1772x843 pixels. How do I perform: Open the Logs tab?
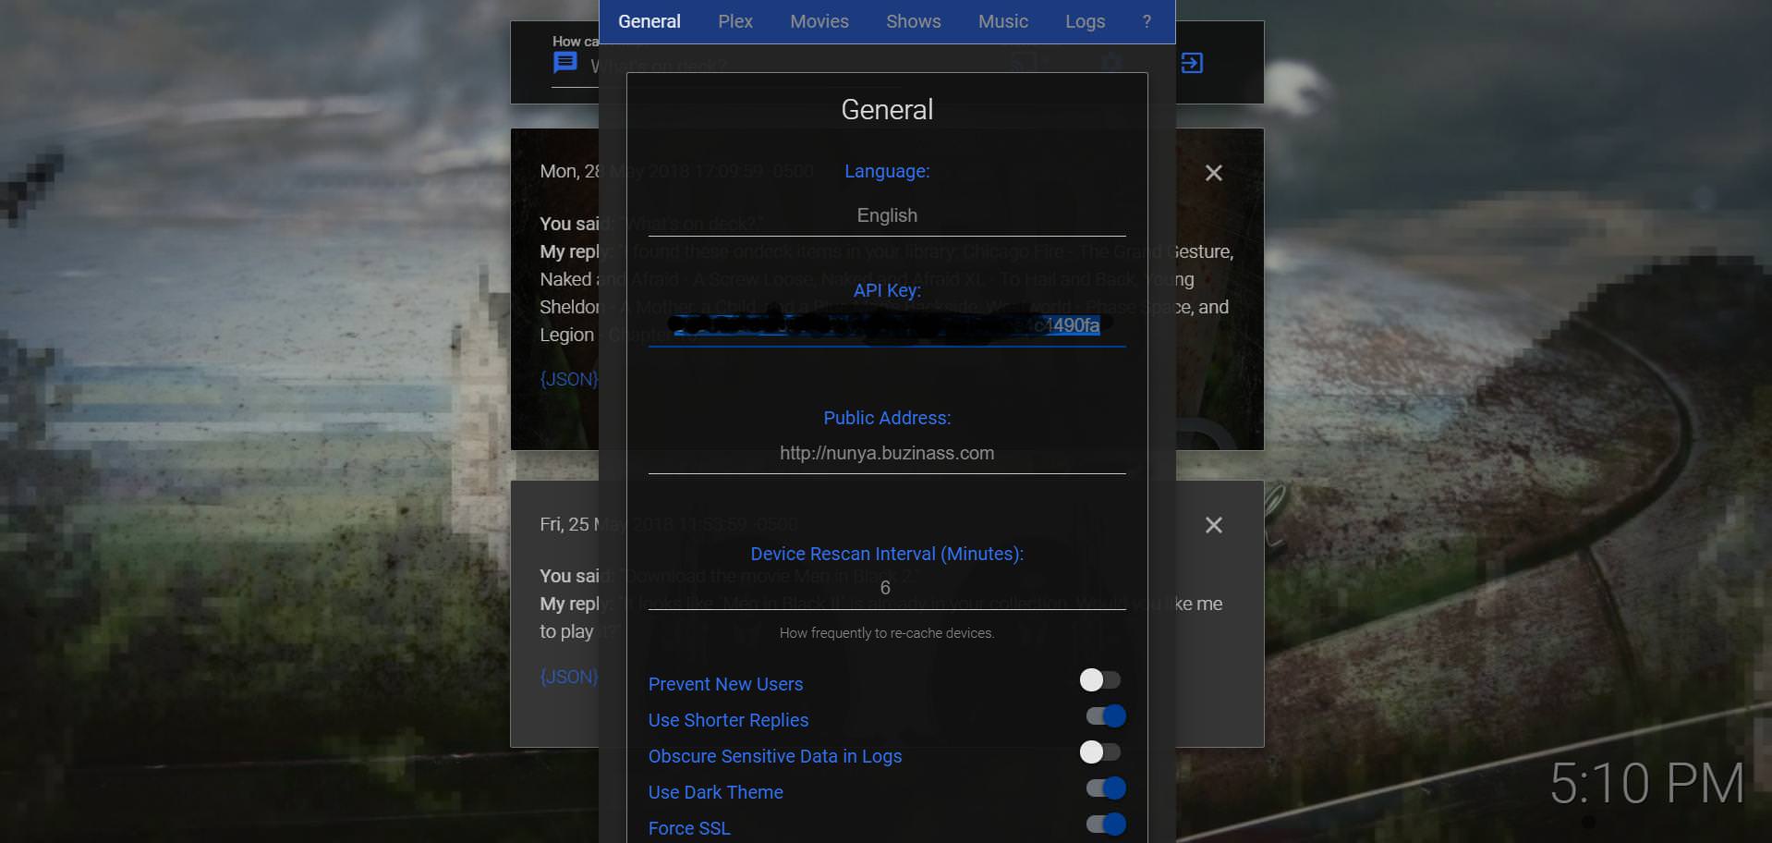tap(1085, 21)
